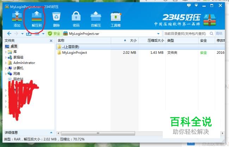Expand the 详细信息 details panel arrow
Viewport: 229px width, 147px height.
[51, 133]
